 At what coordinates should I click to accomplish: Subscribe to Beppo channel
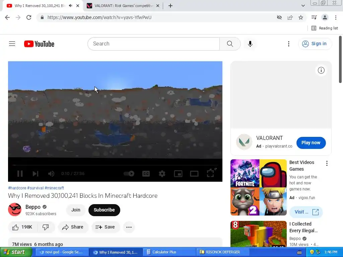(104, 210)
